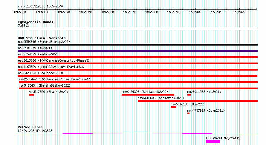The image size is (266, 145).
Task: Click the 156540k ruler position
Action: coord(195,12)
